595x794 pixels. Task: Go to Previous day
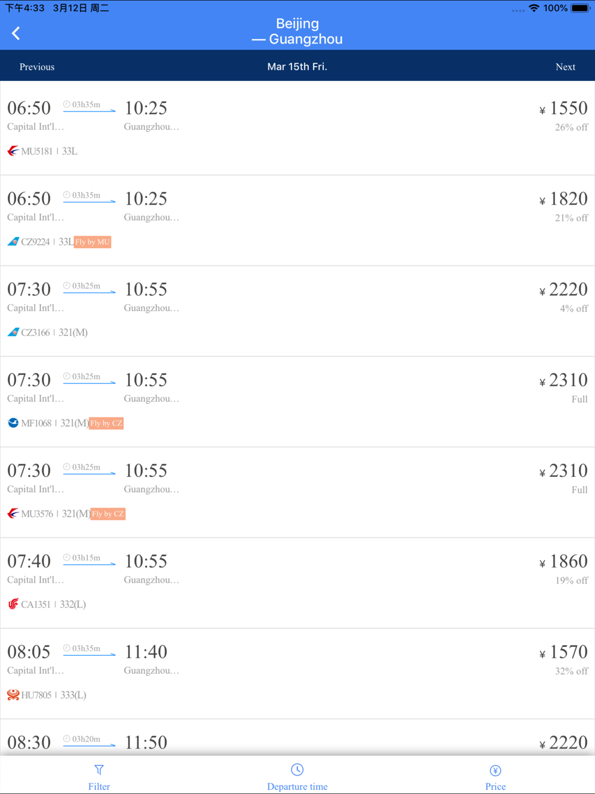click(x=37, y=67)
